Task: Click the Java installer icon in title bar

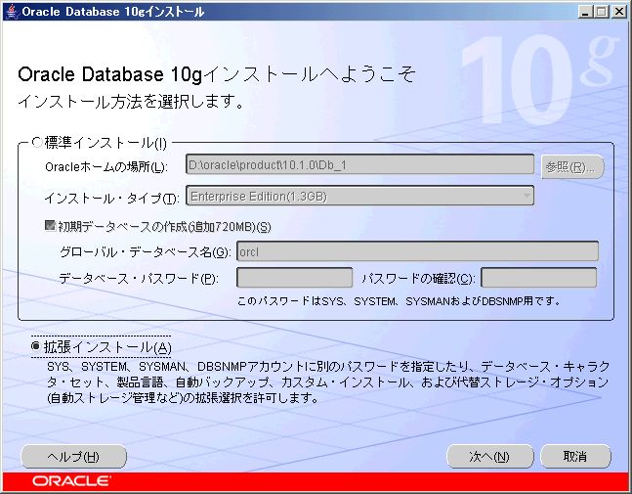Action: (12, 12)
